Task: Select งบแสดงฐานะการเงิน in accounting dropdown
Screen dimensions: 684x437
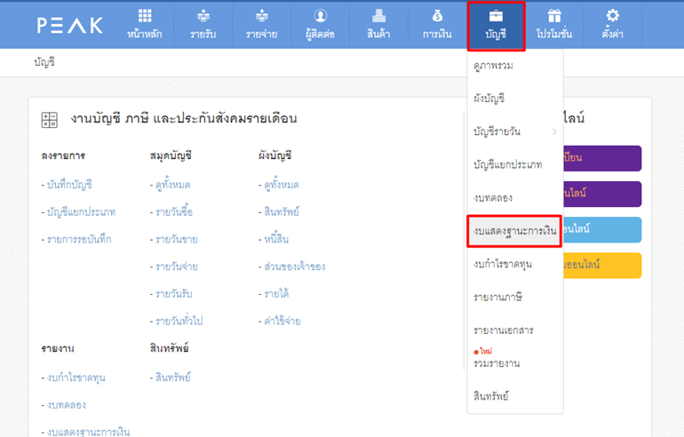Action: pyautogui.click(x=514, y=231)
